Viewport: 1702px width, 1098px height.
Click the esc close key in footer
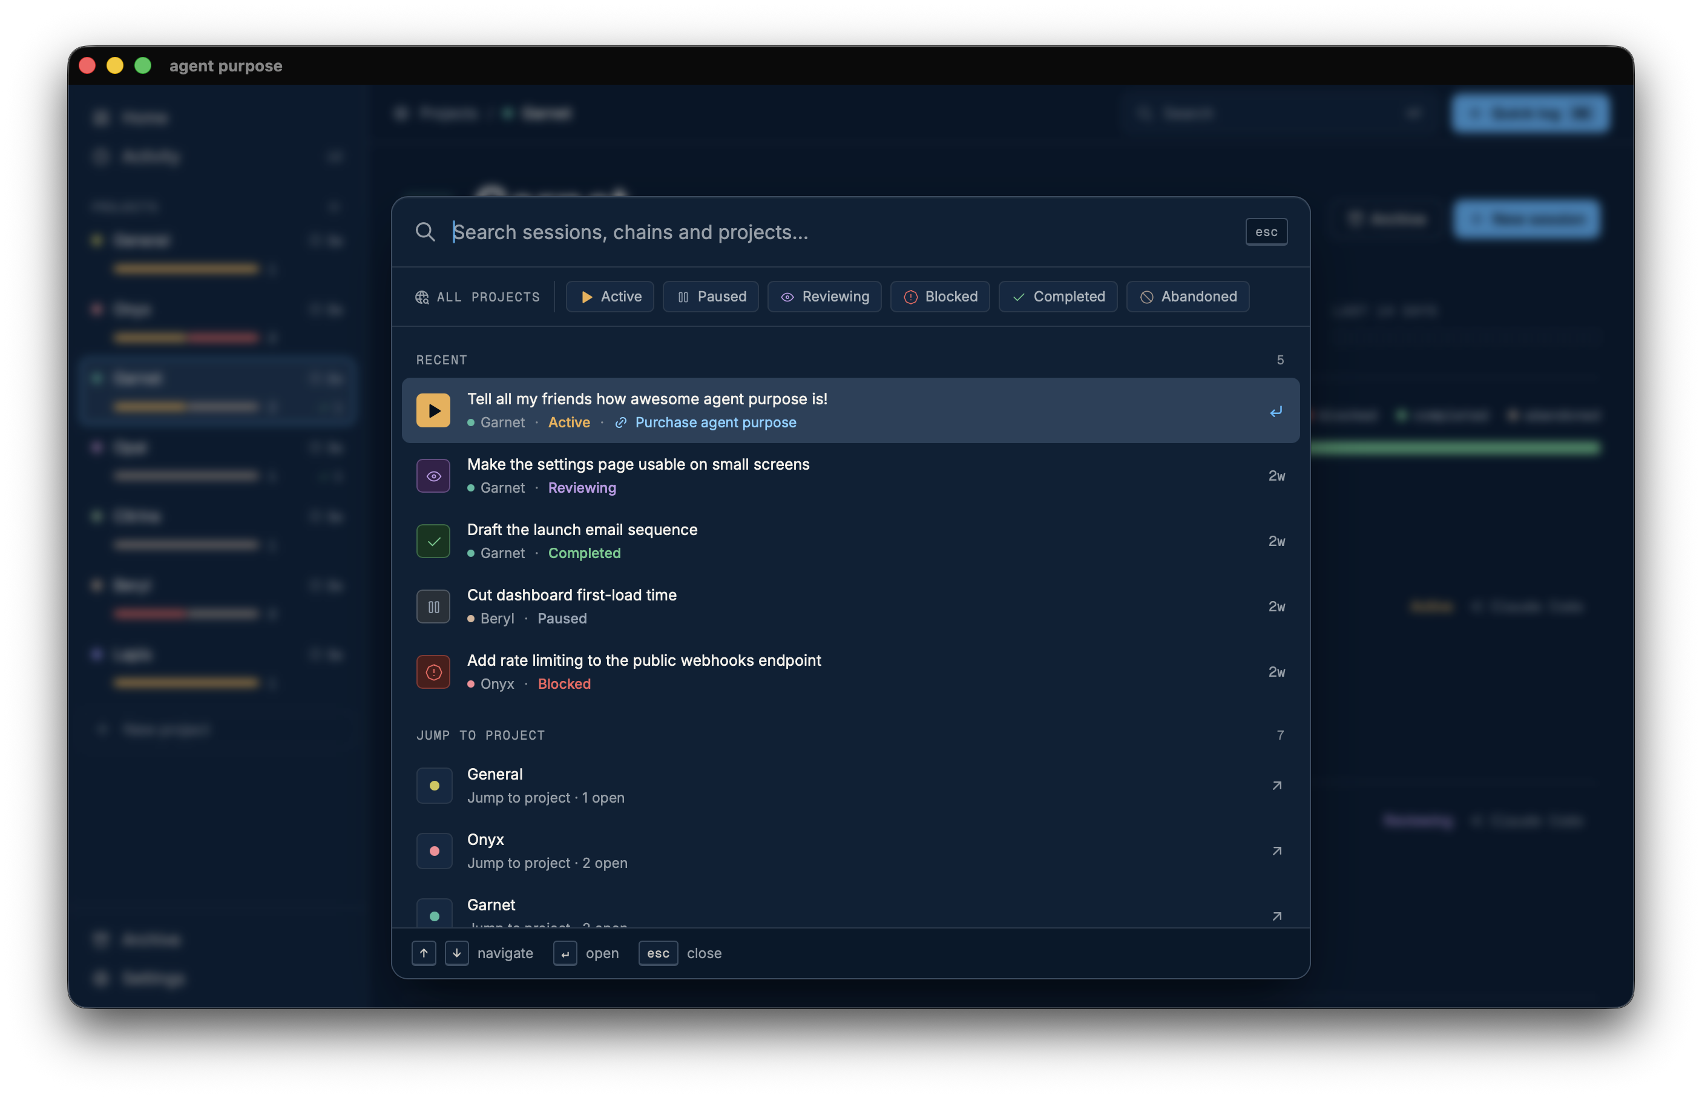(658, 953)
